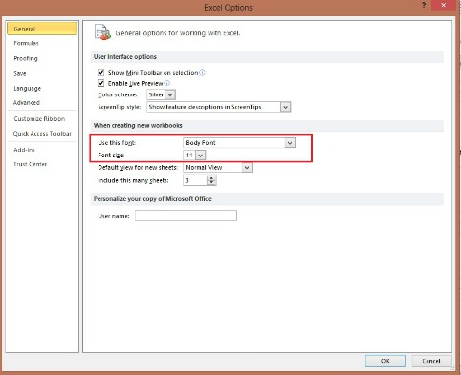The image size is (461, 375).
Task: Toggle Enable Live Preview checkbox
Action: pyautogui.click(x=101, y=83)
